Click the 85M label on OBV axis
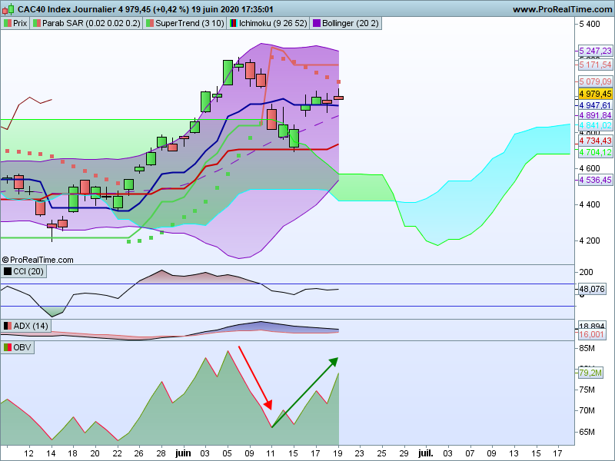Image resolution: width=615 pixels, height=461 pixels. click(587, 348)
